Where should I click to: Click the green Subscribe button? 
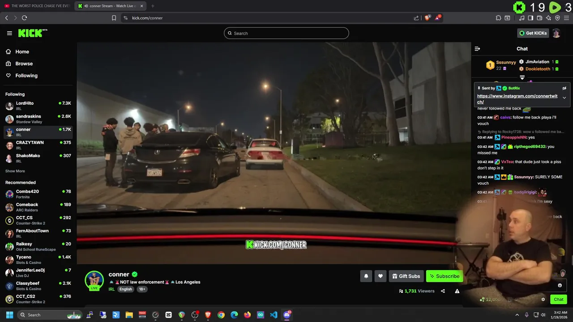[445, 276]
